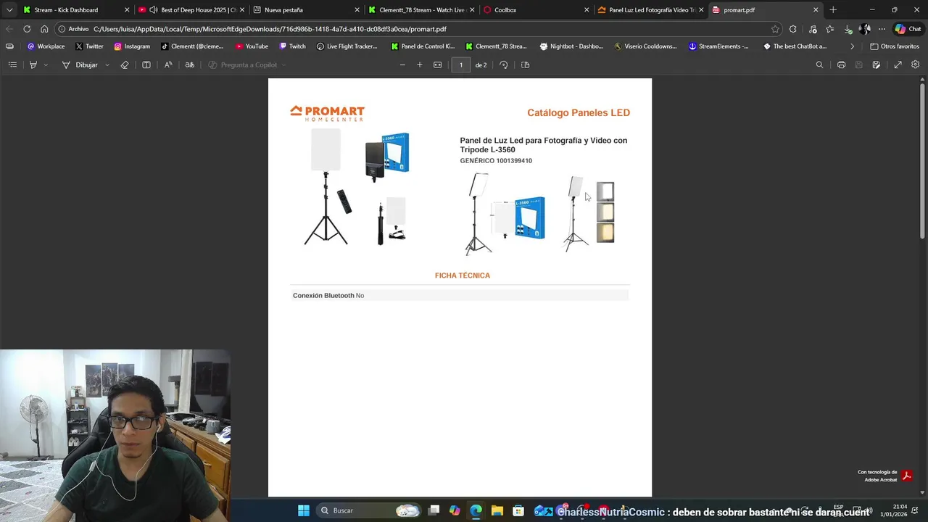Image resolution: width=928 pixels, height=522 pixels.
Task: Open the Copilot Chat button
Action: [908, 29]
